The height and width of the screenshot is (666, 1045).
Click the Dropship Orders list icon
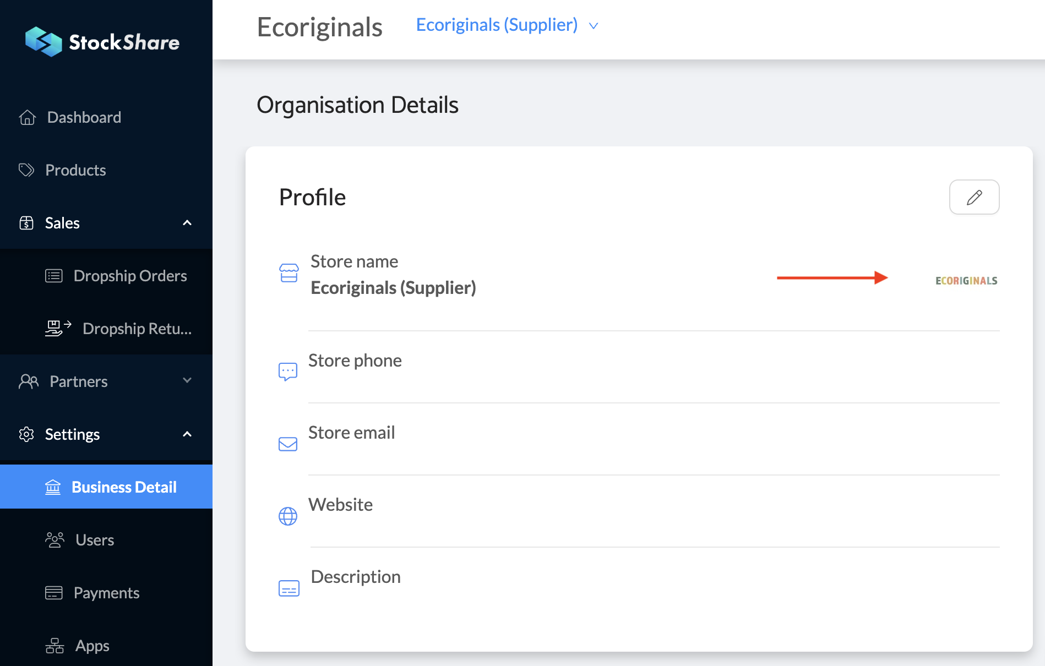(x=54, y=276)
